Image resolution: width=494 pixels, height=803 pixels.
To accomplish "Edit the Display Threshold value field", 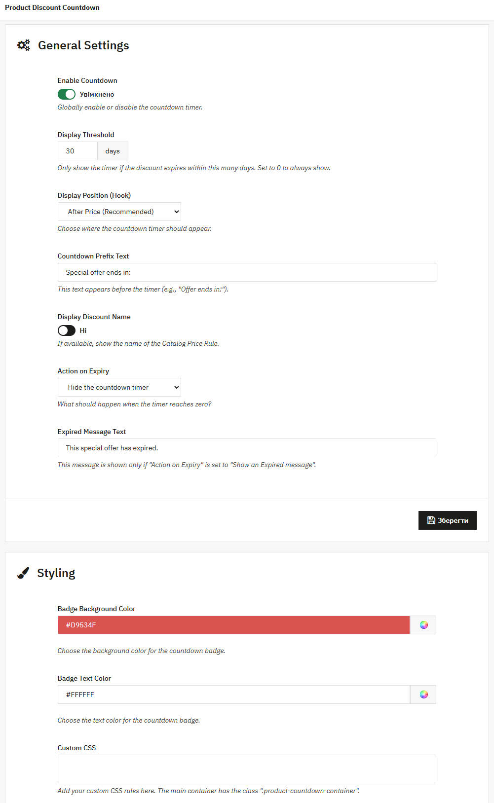I will pos(77,151).
